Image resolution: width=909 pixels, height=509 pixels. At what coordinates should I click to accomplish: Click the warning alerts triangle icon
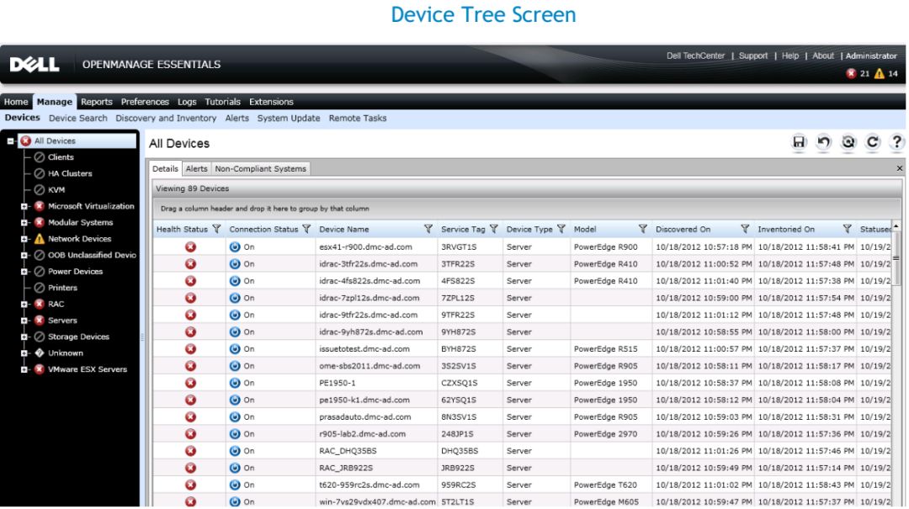tap(880, 74)
